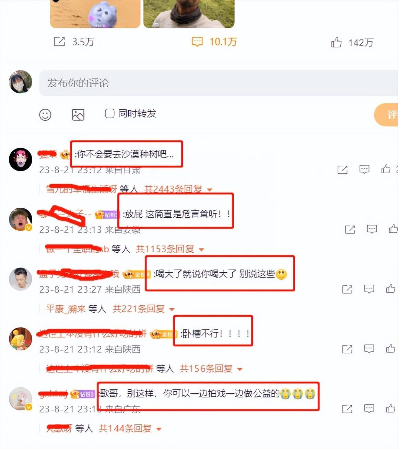Enable the 同时转发 checkbox

tap(109, 113)
